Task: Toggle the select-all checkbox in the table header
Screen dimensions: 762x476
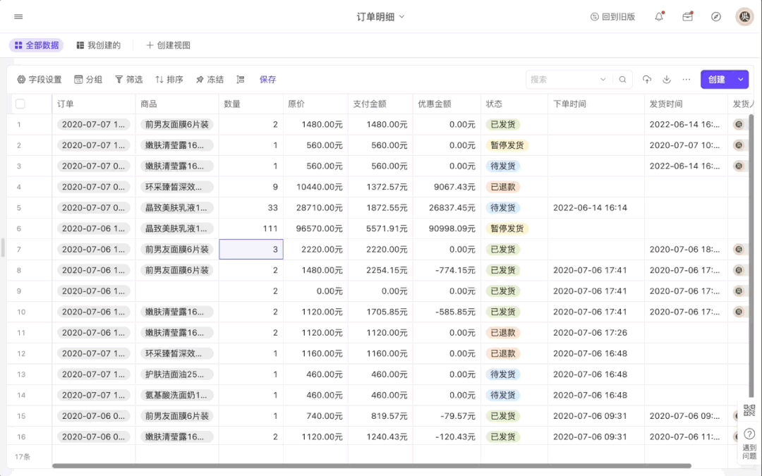Action: tap(20, 104)
